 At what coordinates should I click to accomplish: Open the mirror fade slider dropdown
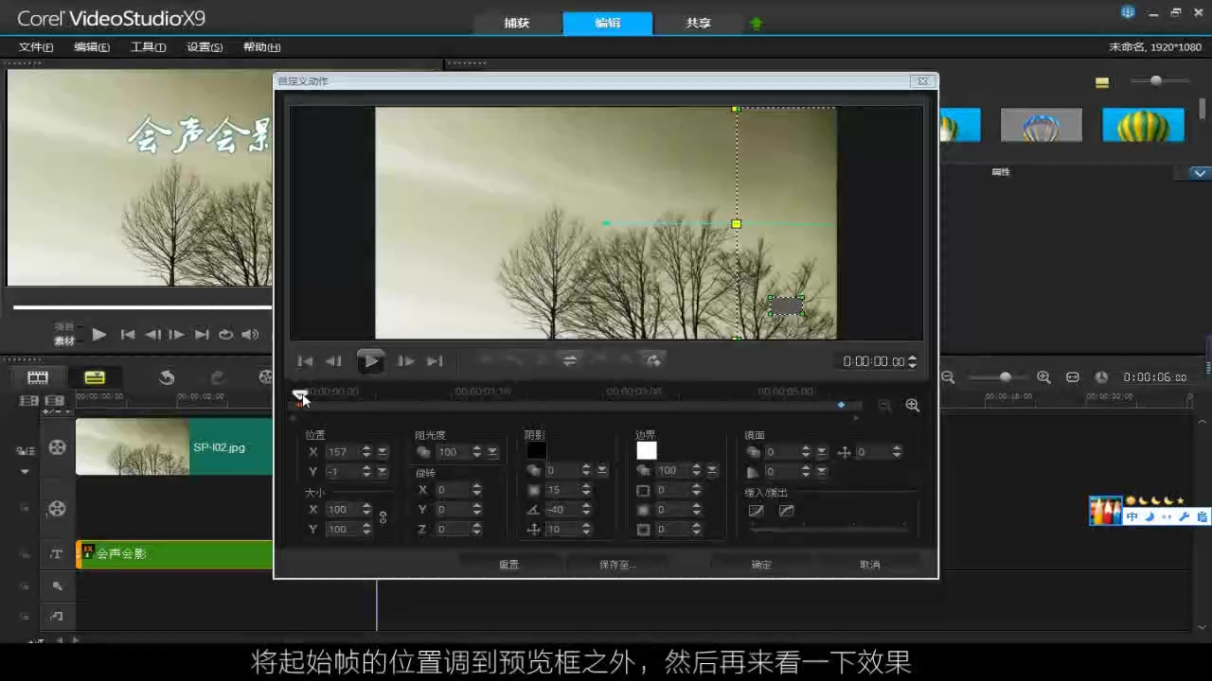pos(822,471)
